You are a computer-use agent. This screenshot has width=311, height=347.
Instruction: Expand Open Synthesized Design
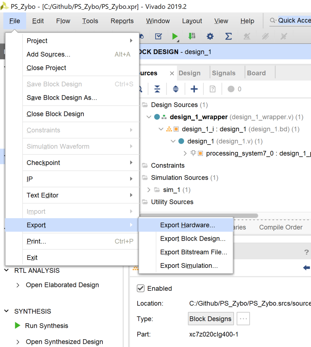click(18, 342)
